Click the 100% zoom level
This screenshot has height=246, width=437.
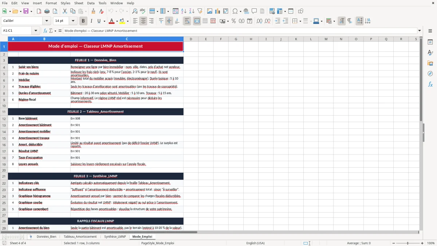431,243
